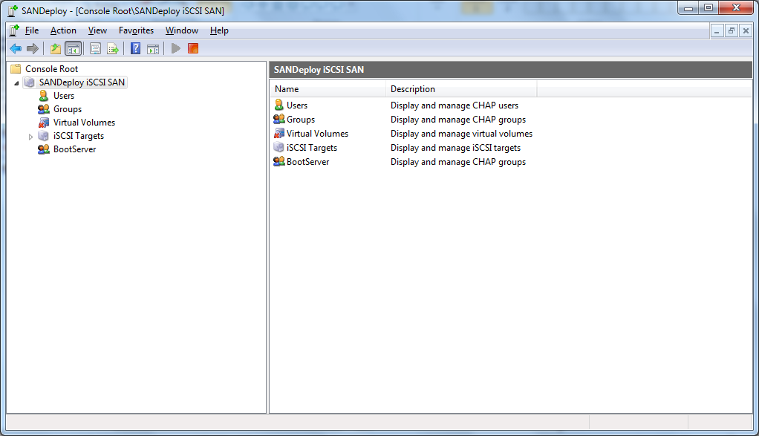
Task: Select Users label in tree pane
Action: coord(64,96)
